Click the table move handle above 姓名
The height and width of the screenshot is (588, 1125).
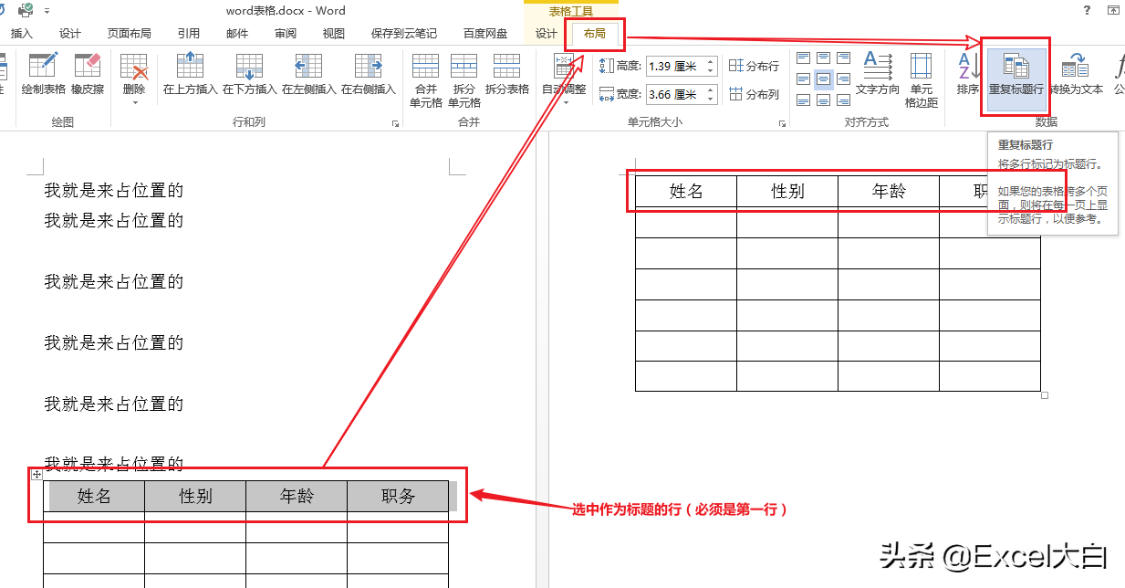[x=36, y=475]
